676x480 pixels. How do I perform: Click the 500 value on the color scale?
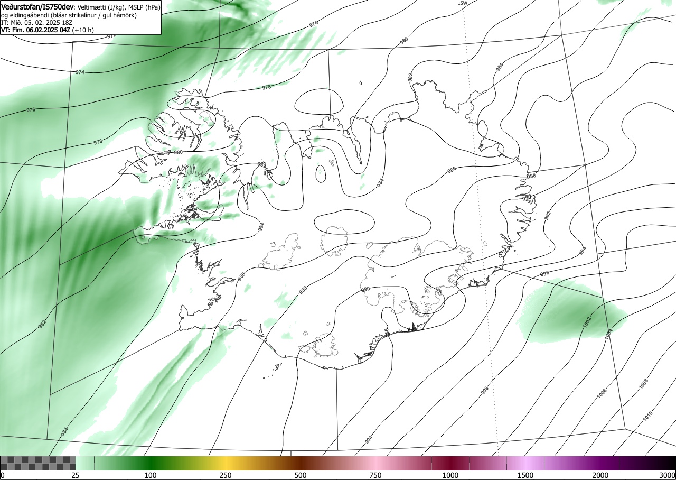(301, 476)
